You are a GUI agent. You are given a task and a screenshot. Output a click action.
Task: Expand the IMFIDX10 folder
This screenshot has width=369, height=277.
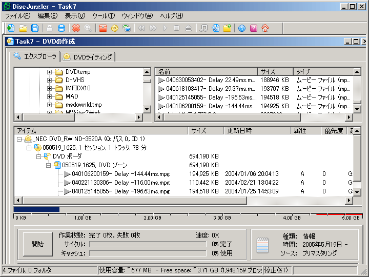click(x=49, y=88)
